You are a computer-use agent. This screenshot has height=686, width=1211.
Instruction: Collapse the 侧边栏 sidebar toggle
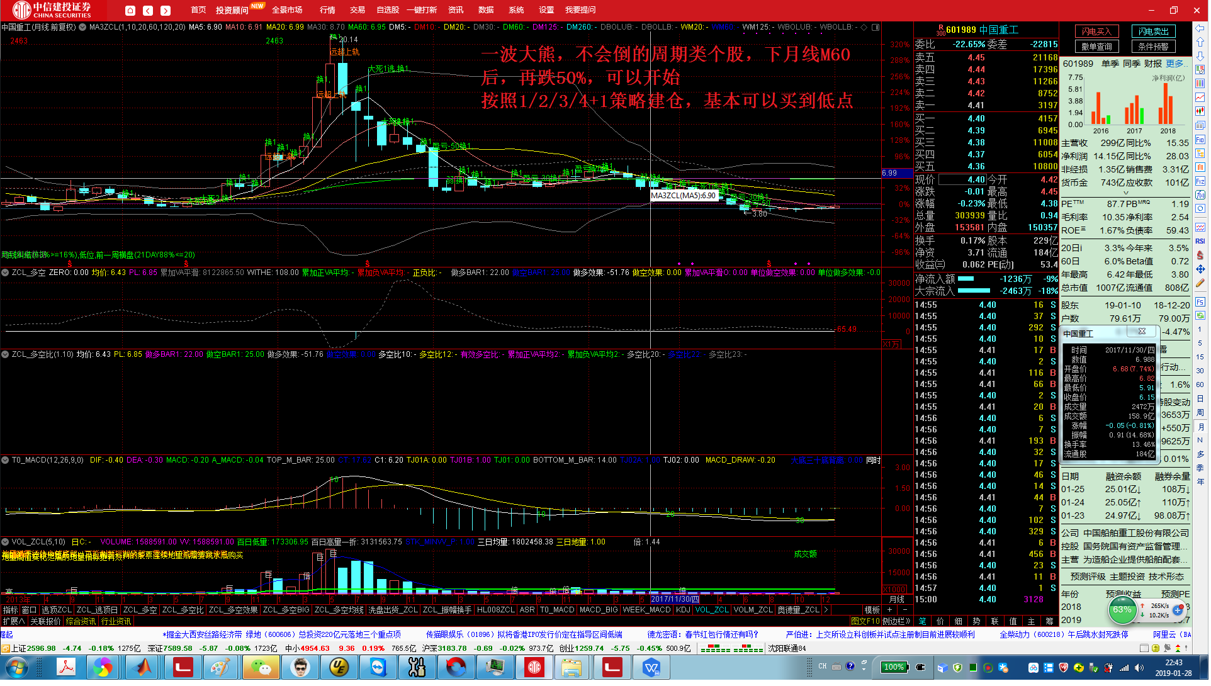pos(897,622)
